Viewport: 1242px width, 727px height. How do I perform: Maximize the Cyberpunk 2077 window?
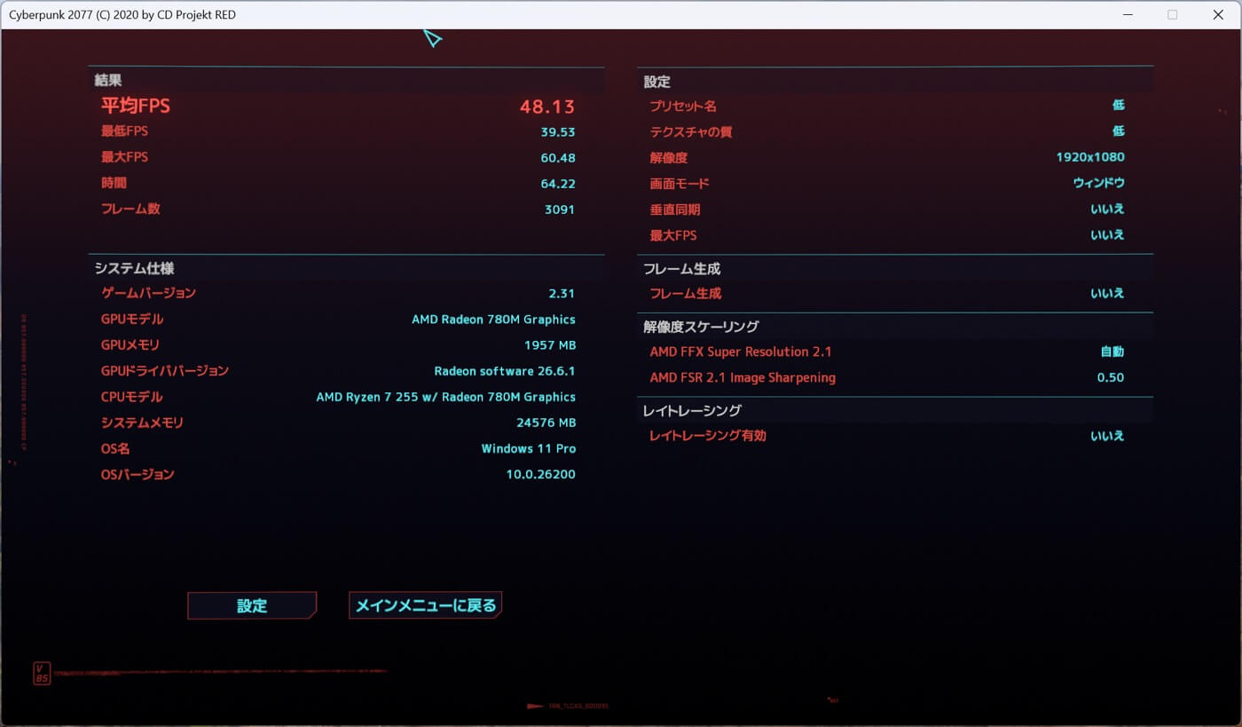point(1173,14)
